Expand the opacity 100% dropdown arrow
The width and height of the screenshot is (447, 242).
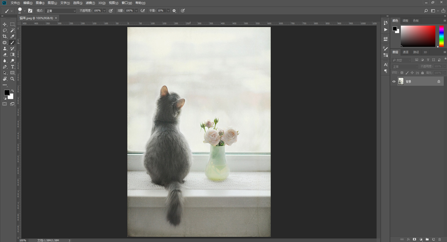click(x=104, y=10)
